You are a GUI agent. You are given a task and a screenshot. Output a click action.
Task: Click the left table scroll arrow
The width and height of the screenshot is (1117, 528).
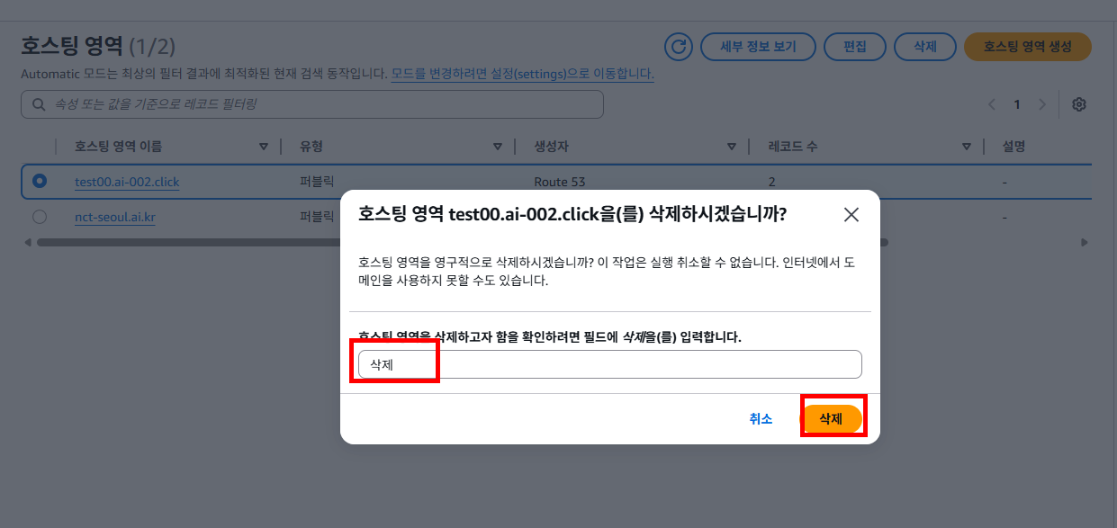[27, 241]
